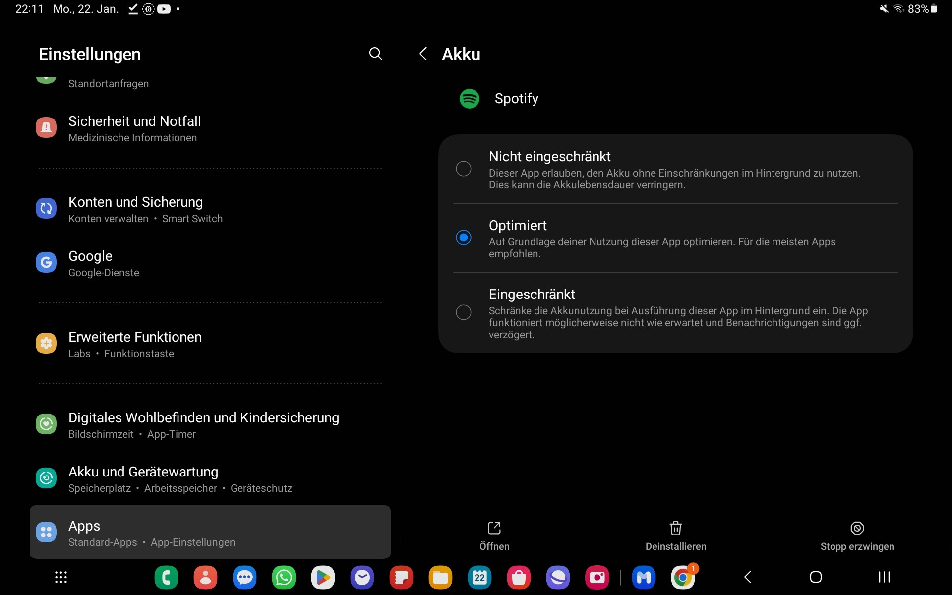Screen dimensions: 952x595
Task: Go back using the Akku back arrow
Action: point(423,54)
